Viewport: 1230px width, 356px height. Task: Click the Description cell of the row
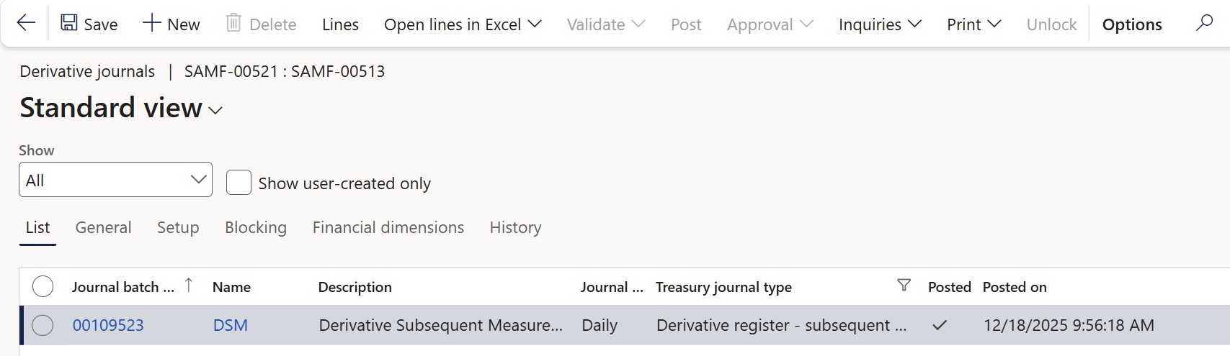(x=440, y=326)
